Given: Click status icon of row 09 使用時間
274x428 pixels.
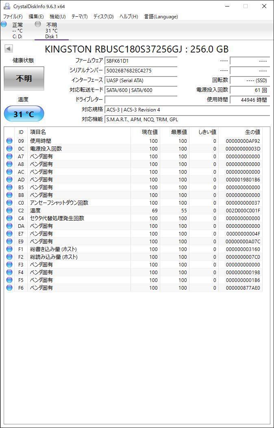Looking at the screenshot, I should 9,141.
